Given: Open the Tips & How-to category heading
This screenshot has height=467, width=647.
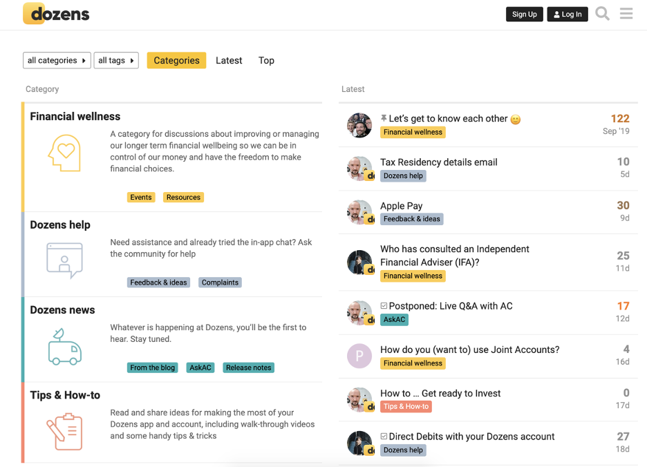Looking at the screenshot, I should click(x=65, y=395).
